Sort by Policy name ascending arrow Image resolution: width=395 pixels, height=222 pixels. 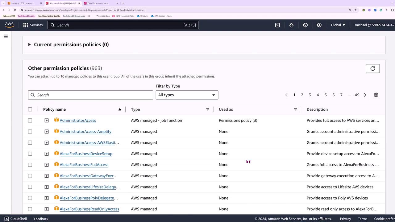pyautogui.click(x=120, y=109)
